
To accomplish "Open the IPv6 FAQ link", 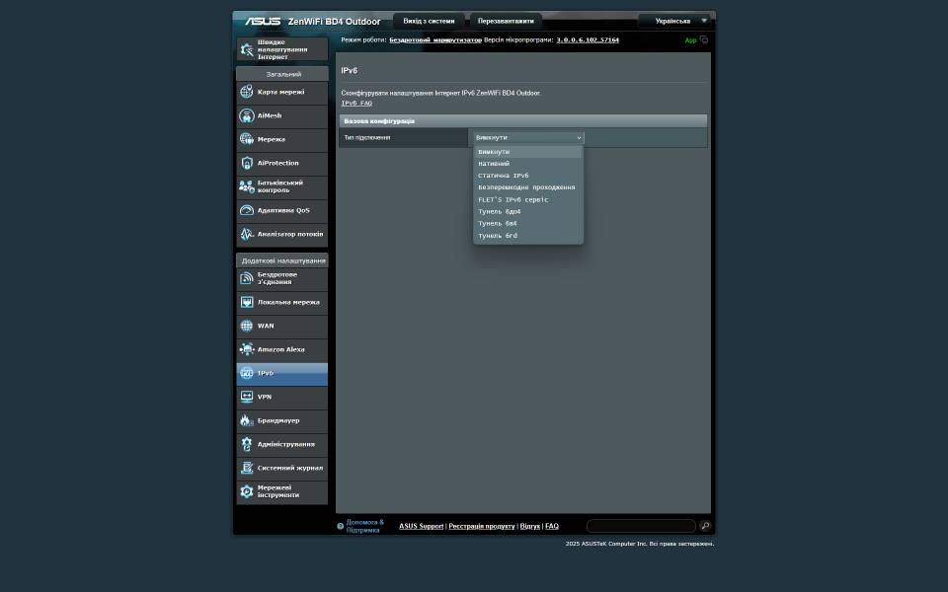I will click(356, 103).
